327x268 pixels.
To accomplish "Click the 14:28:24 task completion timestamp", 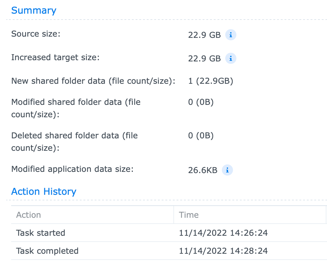I will [x=223, y=251].
